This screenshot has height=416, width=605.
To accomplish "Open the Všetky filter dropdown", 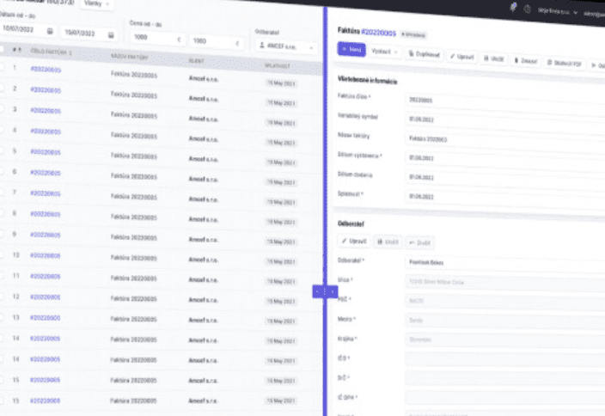I will pos(97,3).
